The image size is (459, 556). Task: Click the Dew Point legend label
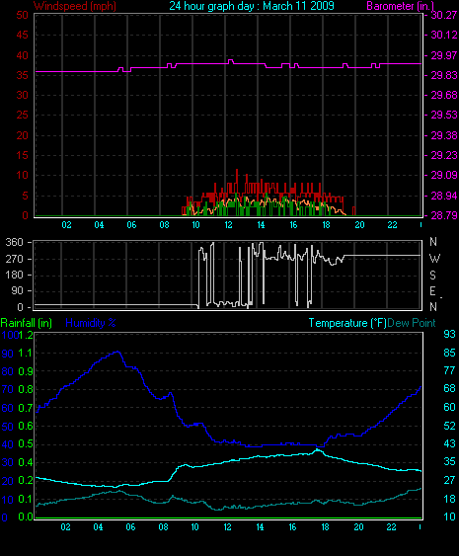click(412, 323)
